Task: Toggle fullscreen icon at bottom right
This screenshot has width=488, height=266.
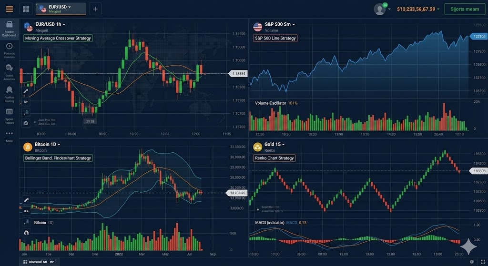Action: pos(483,262)
